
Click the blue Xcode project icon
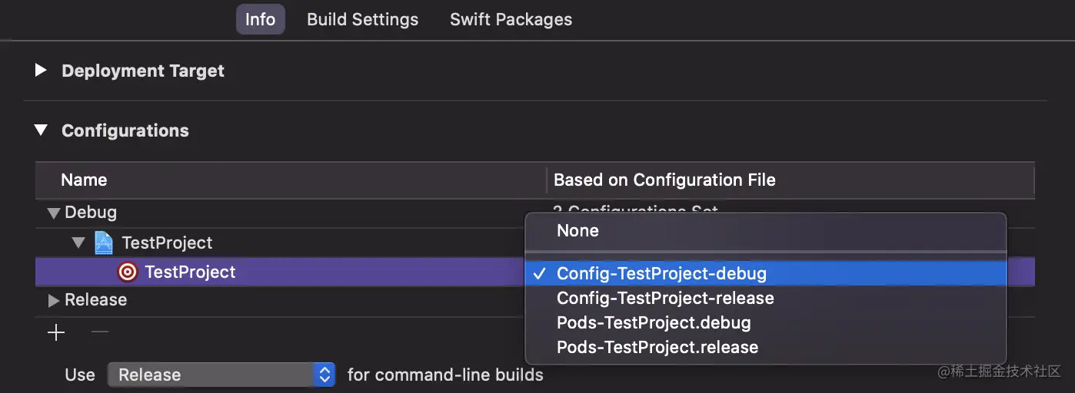tap(103, 243)
